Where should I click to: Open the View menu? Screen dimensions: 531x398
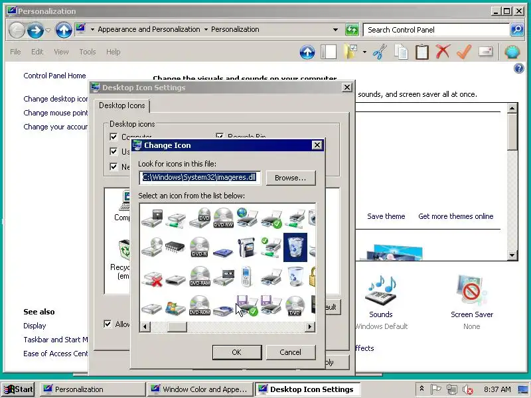click(x=61, y=52)
